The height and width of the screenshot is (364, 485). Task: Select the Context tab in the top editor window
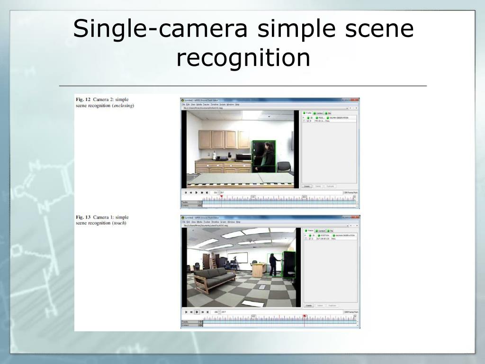click(318, 113)
